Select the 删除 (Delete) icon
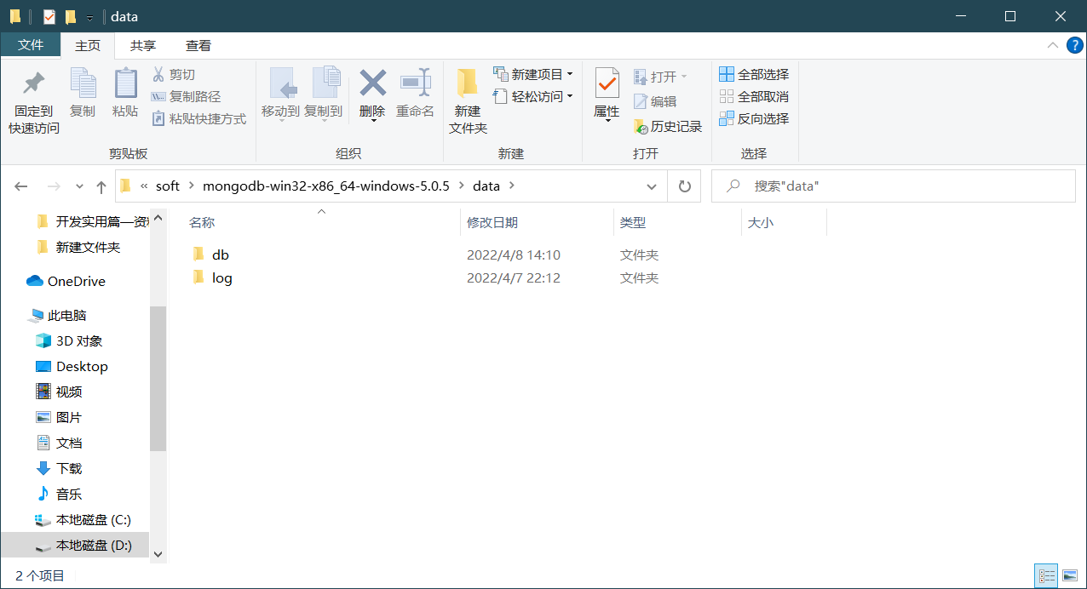The width and height of the screenshot is (1087, 589). [x=371, y=97]
